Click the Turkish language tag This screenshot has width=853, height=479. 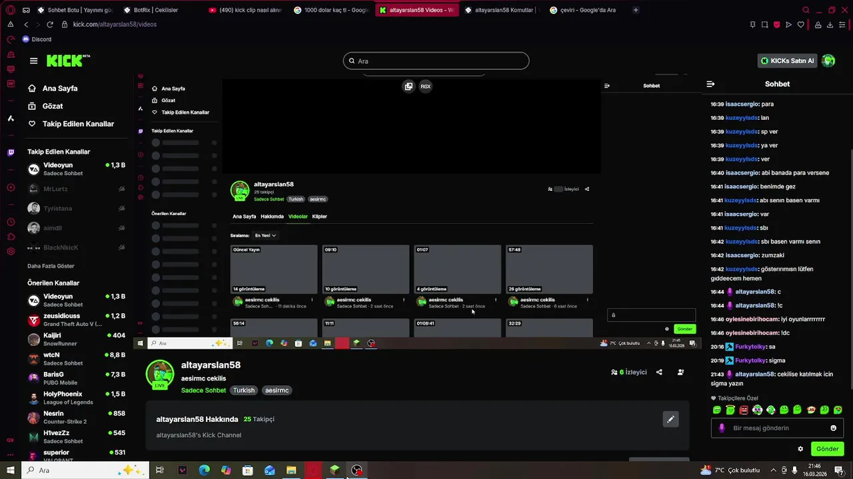click(244, 391)
